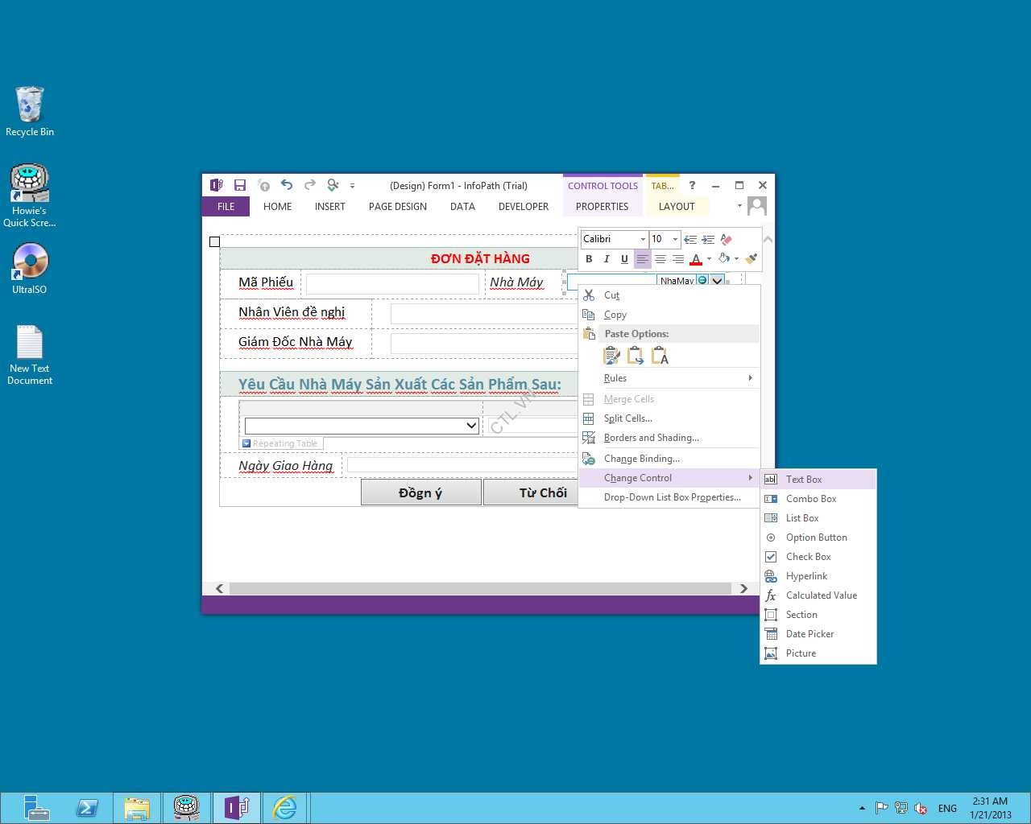Click the Decrease Indent icon
This screenshot has height=824, width=1031.
690,239
